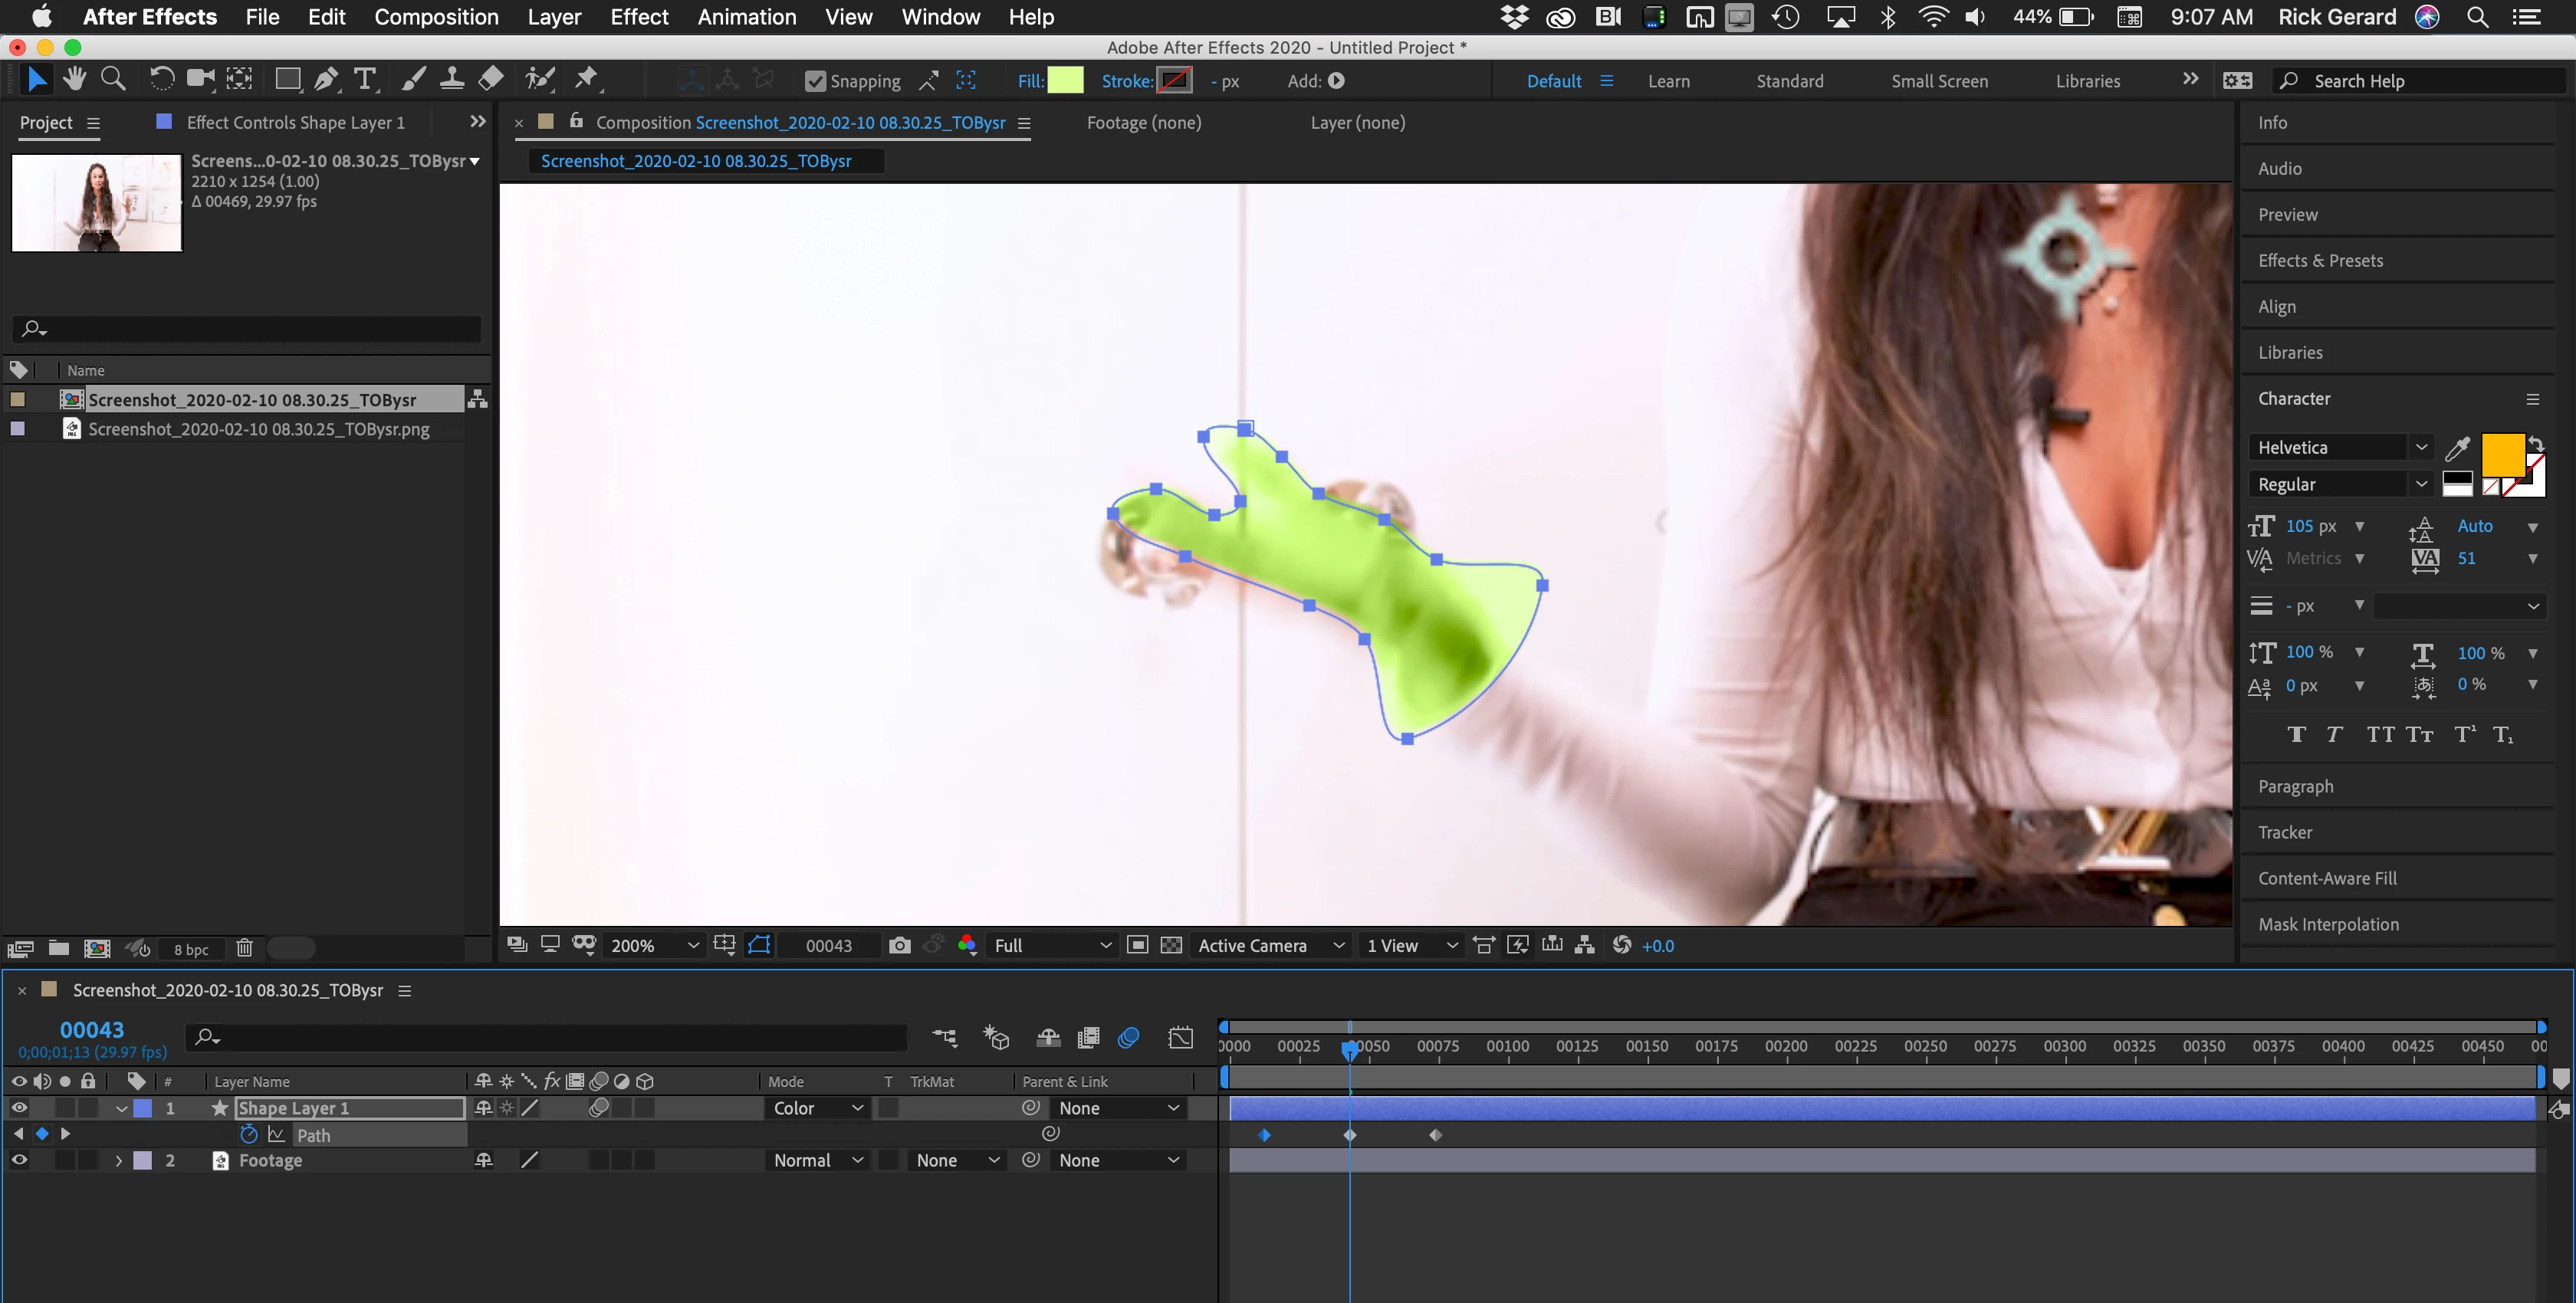The image size is (2576, 1303).
Task: Open the Content-Aware Fill panel
Action: pos(2327,878)
